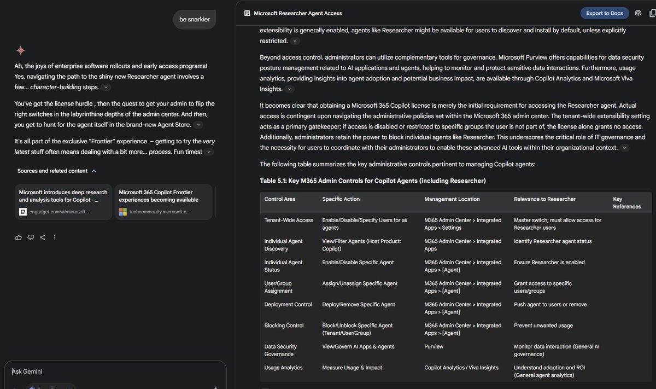656x389 pixels.
Task: Click 'Measure Usage & Impact' cell
Action: (352, 368)
